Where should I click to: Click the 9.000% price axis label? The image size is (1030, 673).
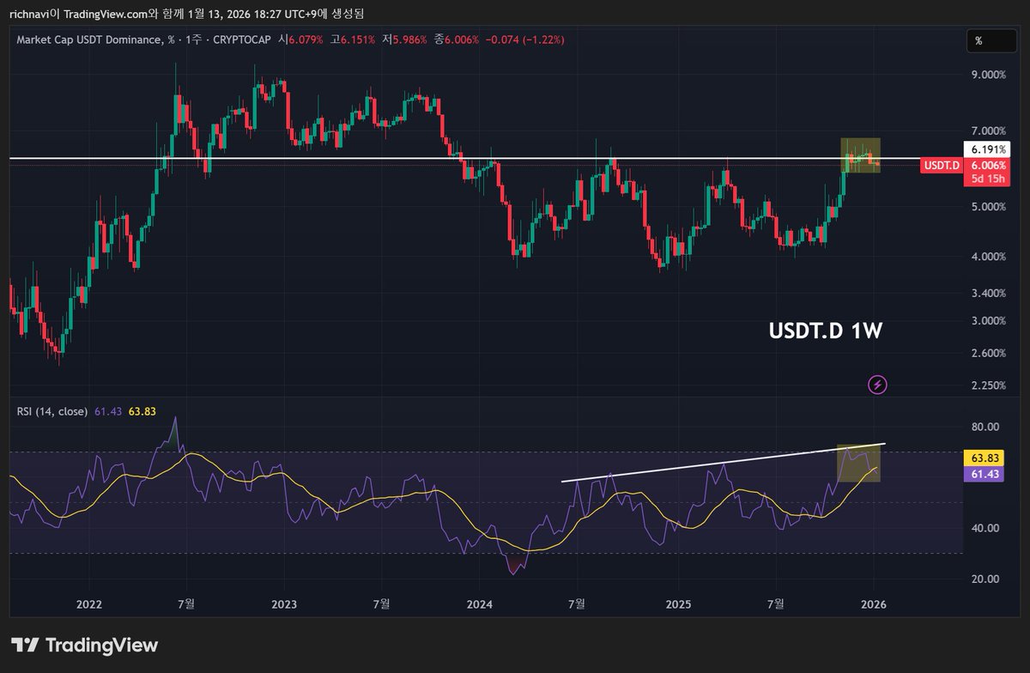tap(987, 75)
